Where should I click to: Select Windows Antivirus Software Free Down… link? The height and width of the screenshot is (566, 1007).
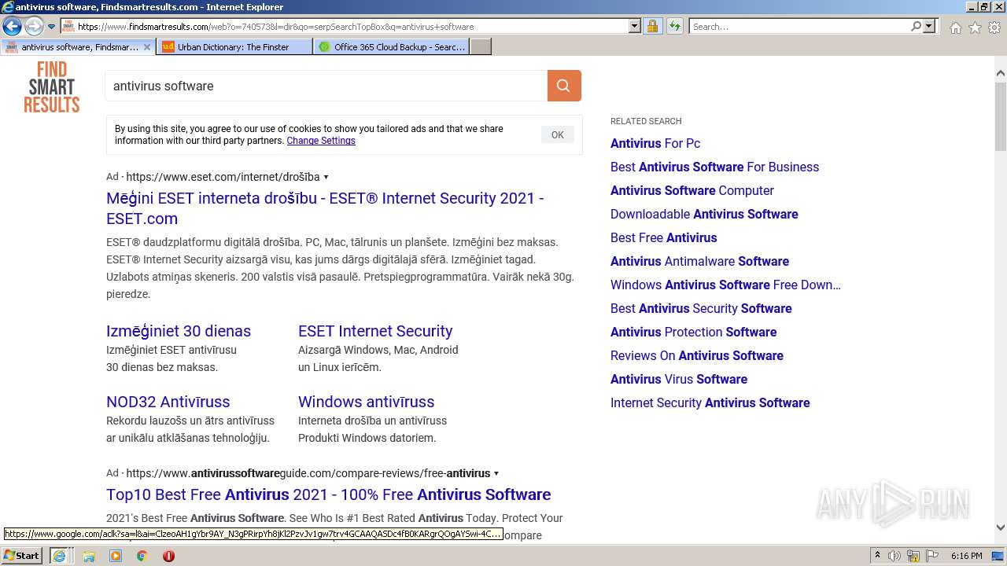pos(725,285)
